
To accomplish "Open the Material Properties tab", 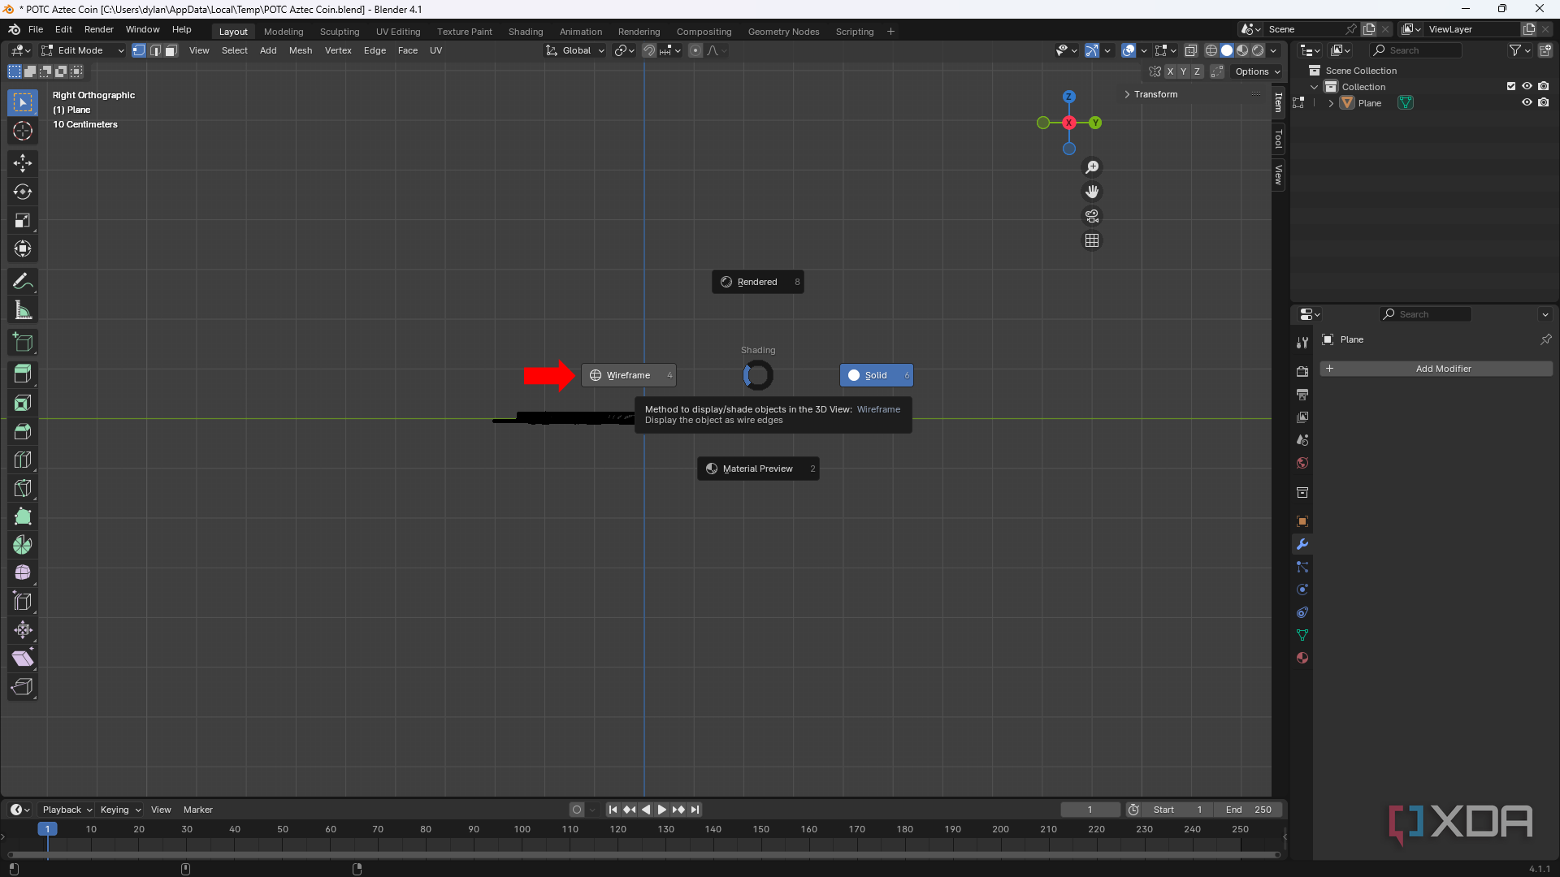I will (1302, 658).
